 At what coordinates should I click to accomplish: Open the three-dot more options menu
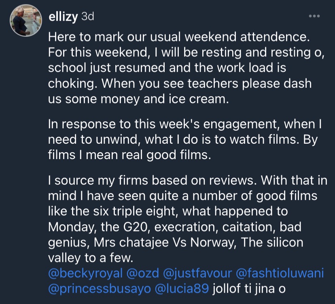314,16
